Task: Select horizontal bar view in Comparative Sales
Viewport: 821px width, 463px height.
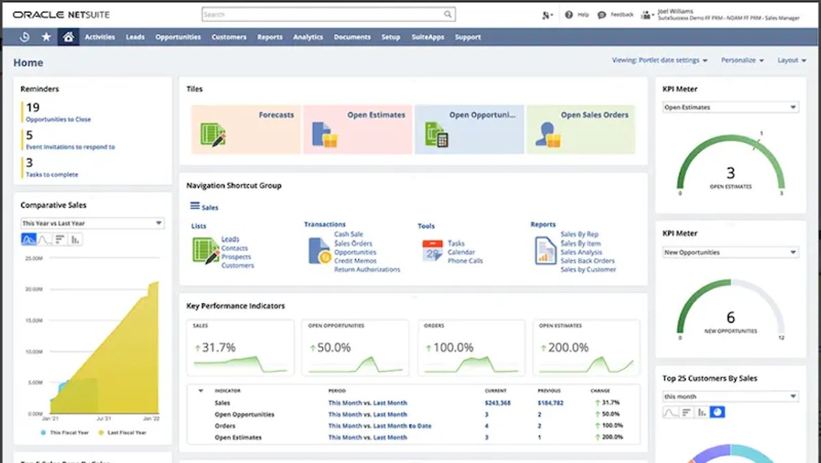Action: pyautogui.click(x=60, y=239)
